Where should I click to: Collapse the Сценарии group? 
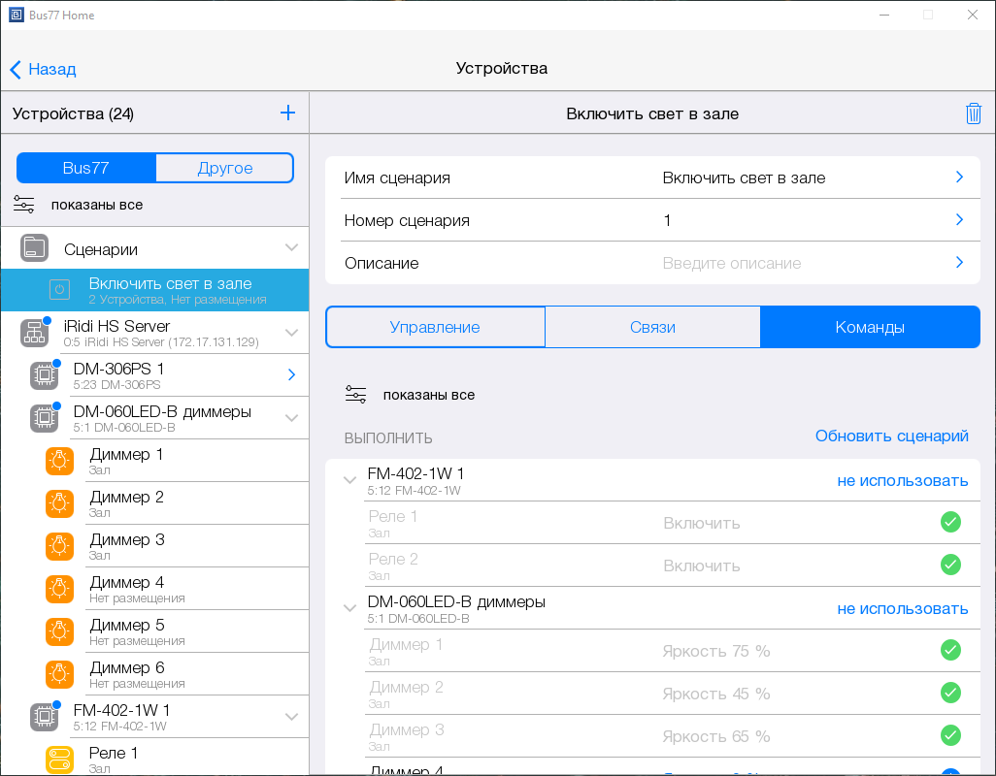[x=291, y=248]
